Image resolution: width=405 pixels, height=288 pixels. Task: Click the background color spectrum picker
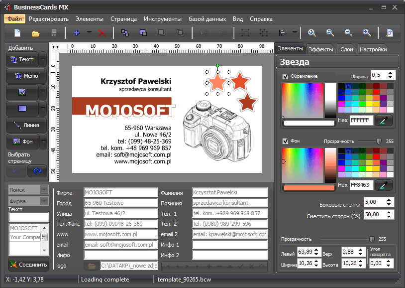(x=303, y=165)
